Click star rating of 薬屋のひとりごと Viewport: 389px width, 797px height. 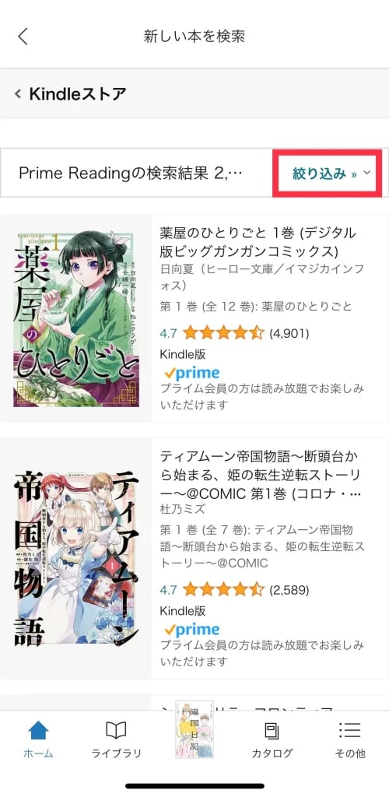[223, 333]
